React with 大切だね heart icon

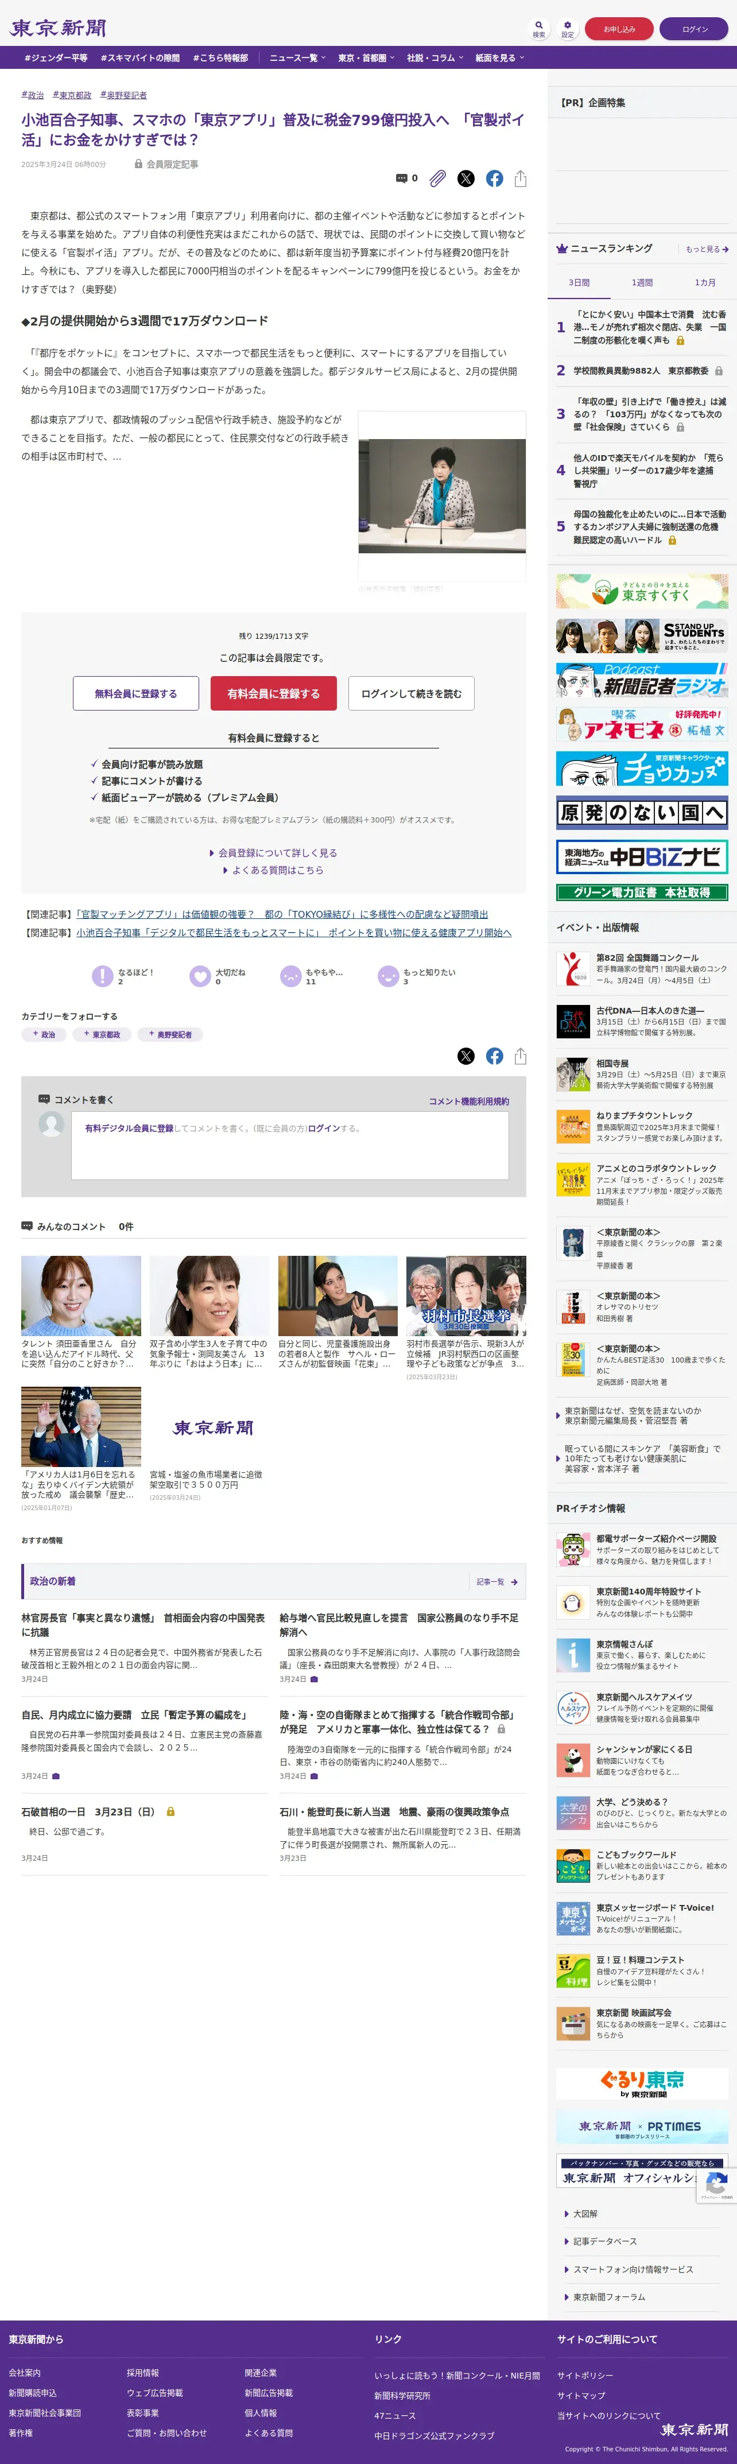[x=200, y=976]
